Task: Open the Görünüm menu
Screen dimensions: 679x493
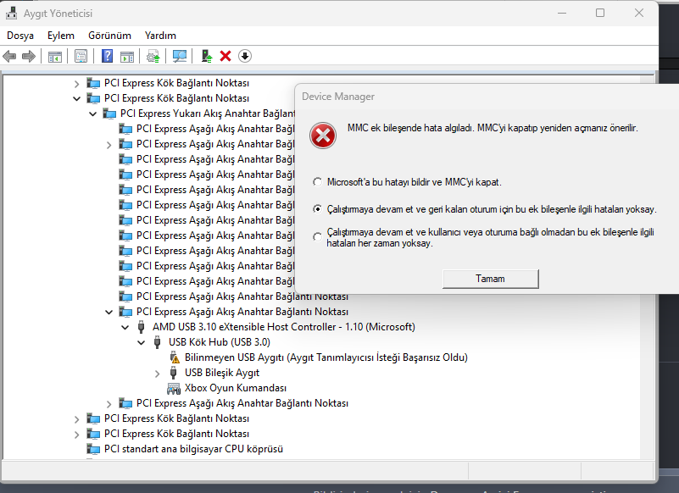Action: click(109, 36)
